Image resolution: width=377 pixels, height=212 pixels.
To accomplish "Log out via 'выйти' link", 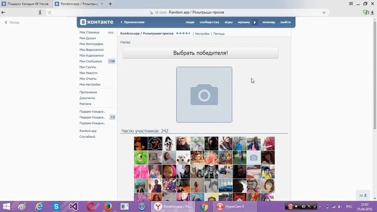I will 285,22.
